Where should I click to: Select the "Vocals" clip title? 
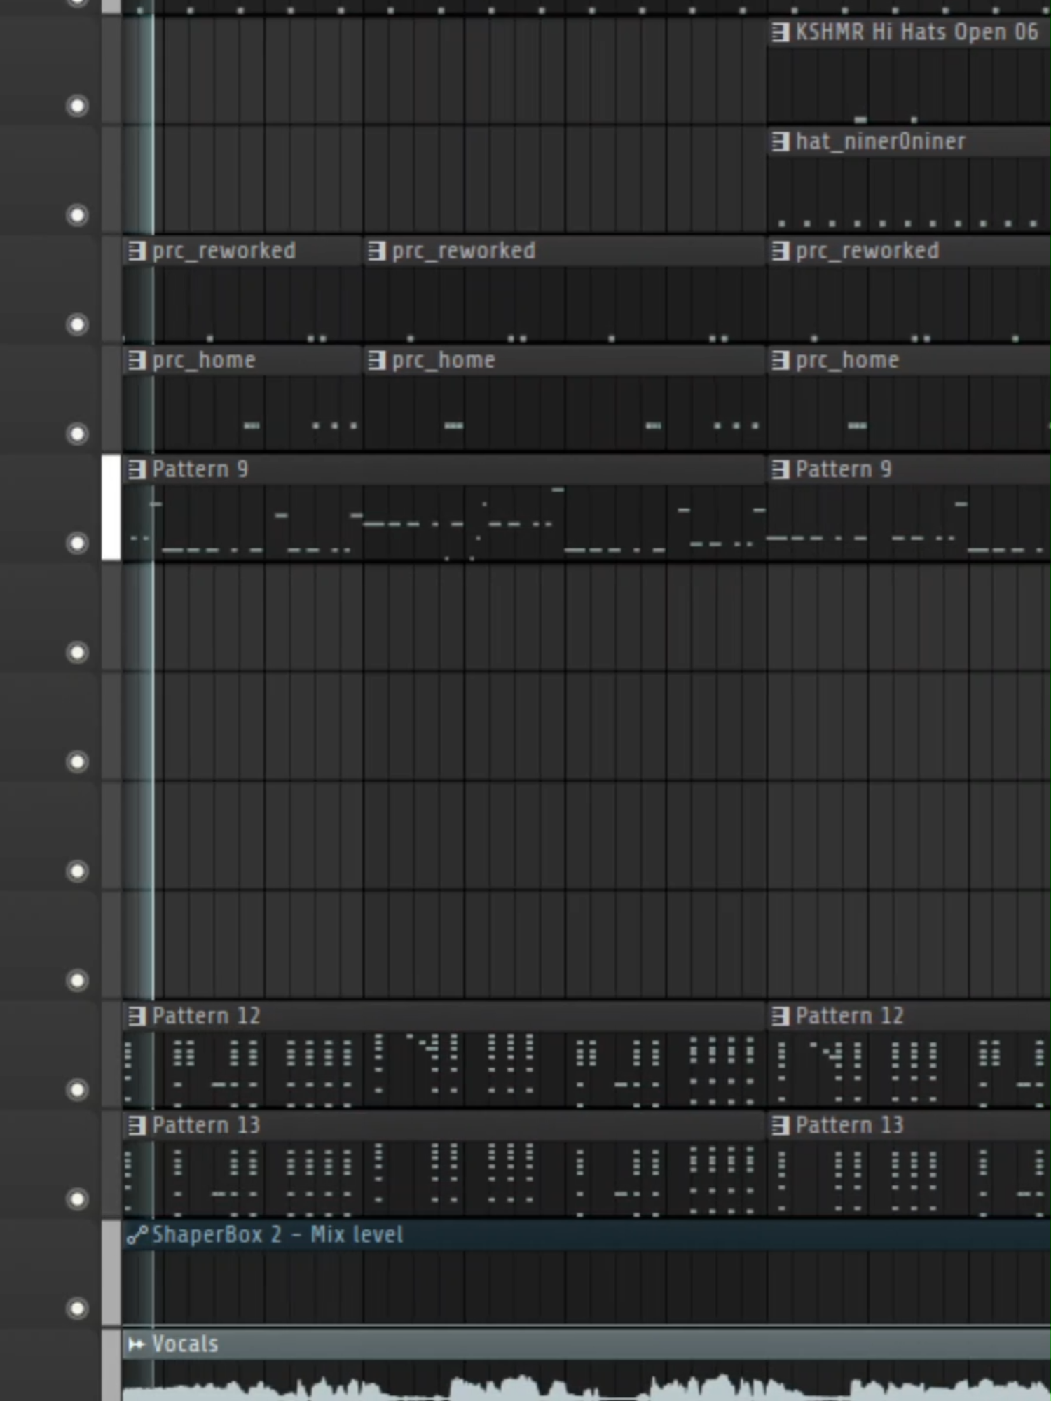coord(185,1344)
